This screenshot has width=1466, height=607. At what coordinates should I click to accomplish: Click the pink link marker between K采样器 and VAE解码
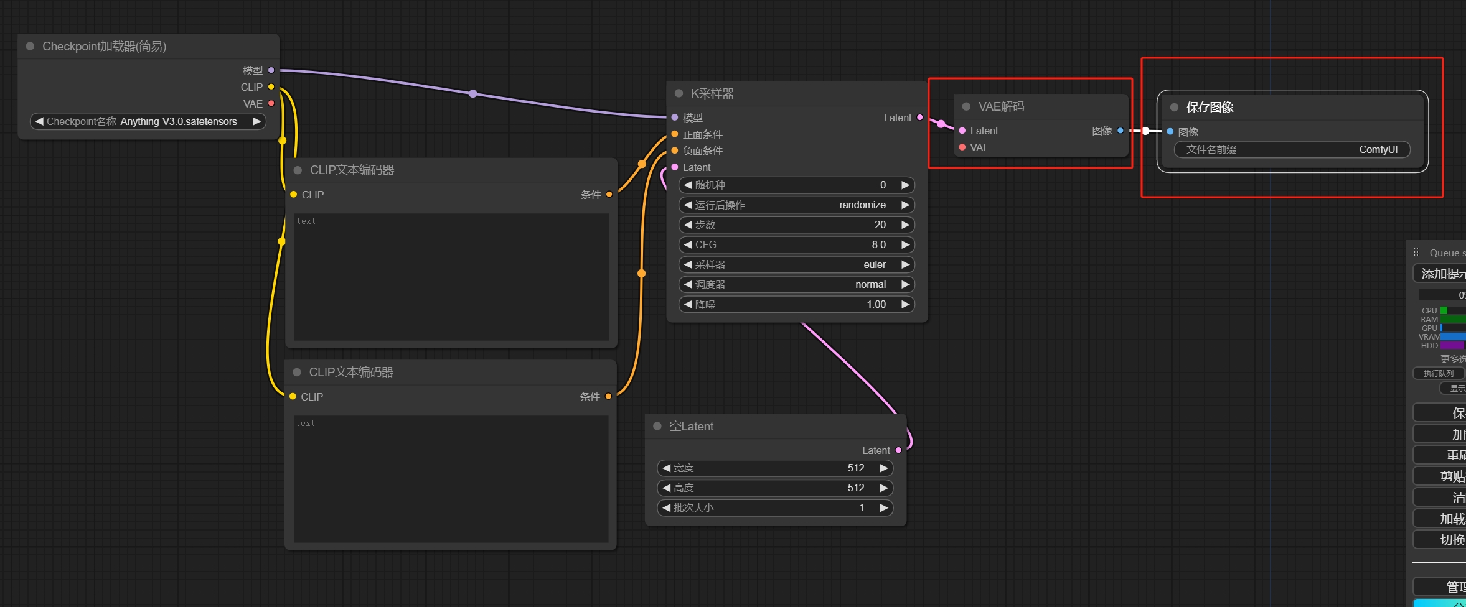pyautogui.click(x=941, y=124)
